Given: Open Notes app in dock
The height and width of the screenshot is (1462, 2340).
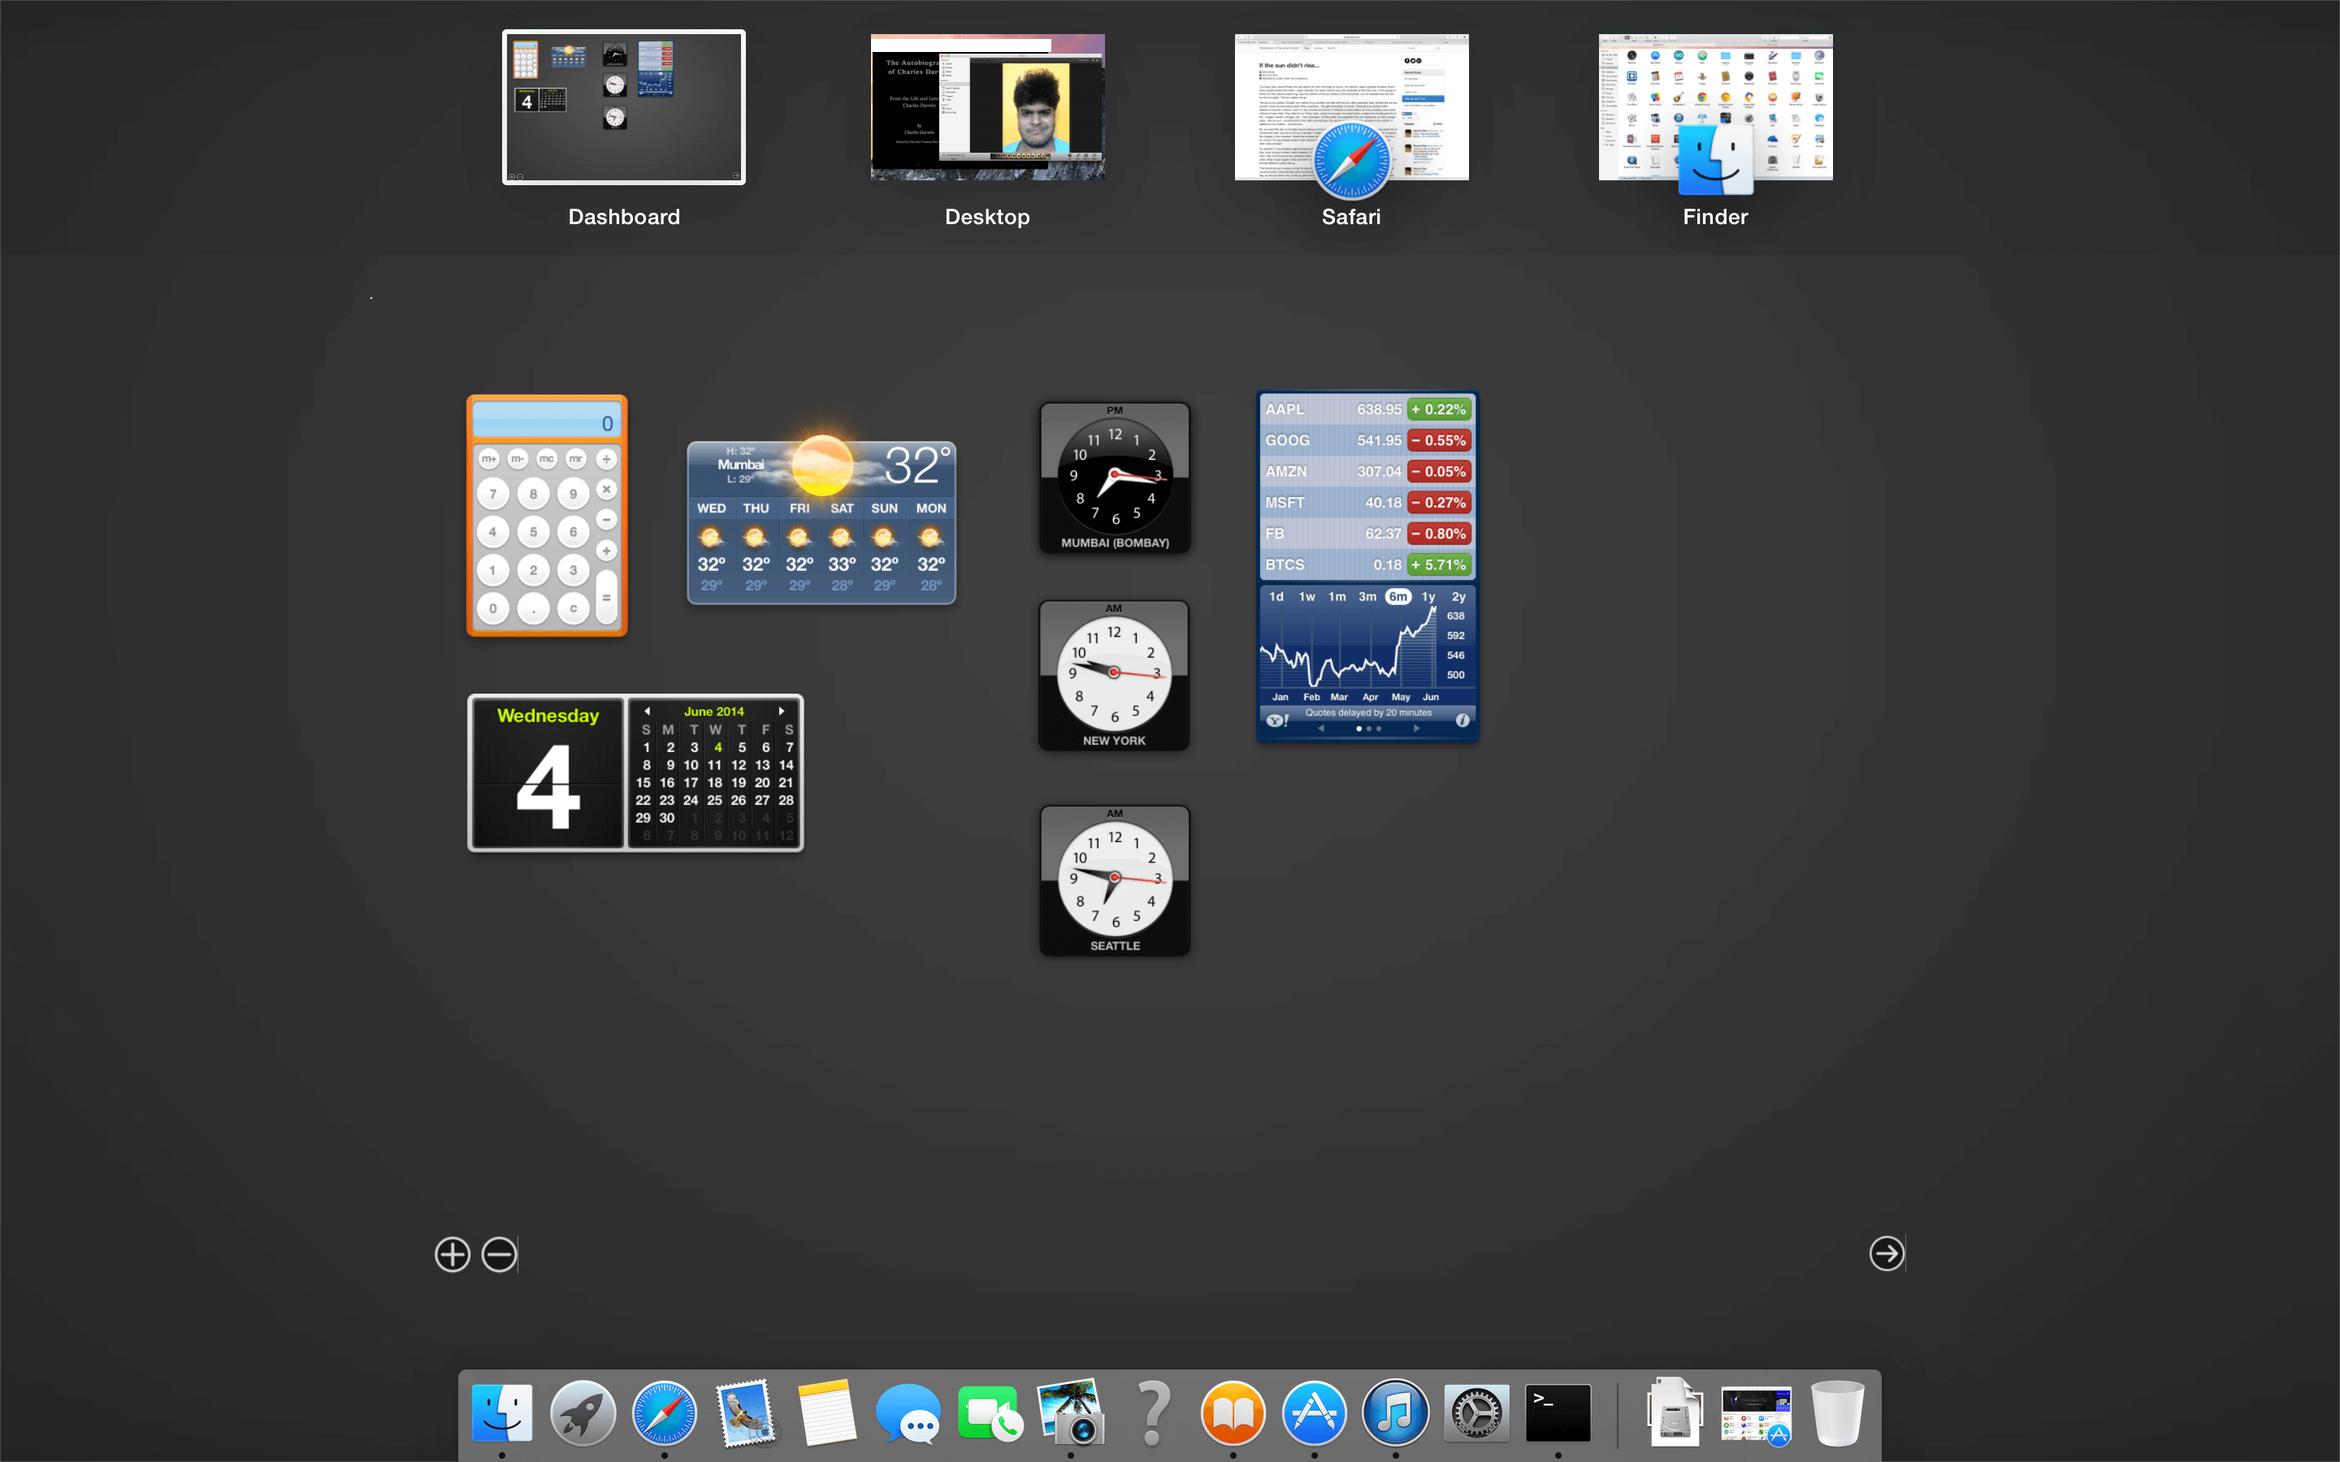Looking at the screenshot, I should (827, 1412).
